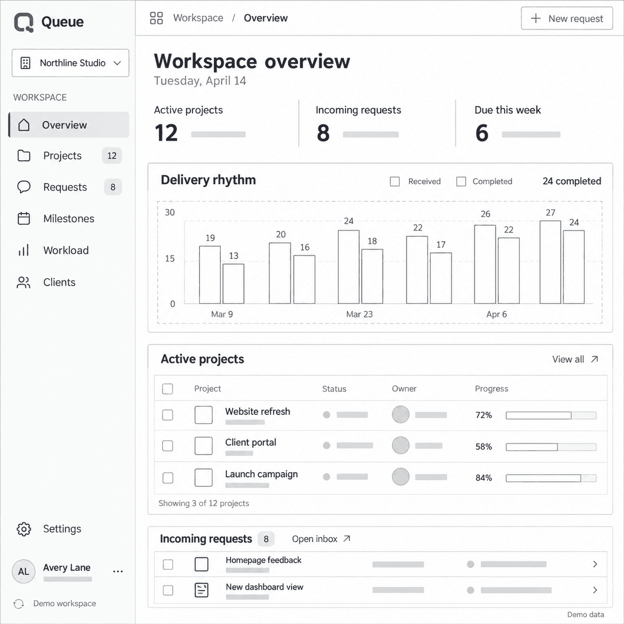
Task: Click the status dot in Website refresh row
Action: point(326,415)
